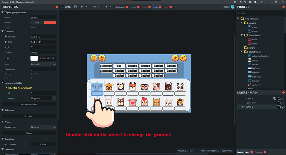Click the preview play icon

106,7
